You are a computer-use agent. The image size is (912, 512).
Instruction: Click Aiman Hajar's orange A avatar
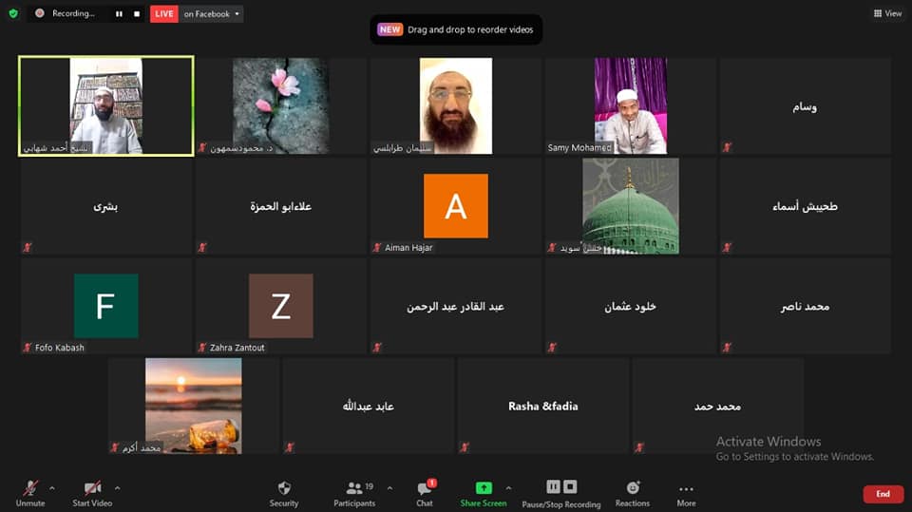pyautogui.click(x=456, y=206)
